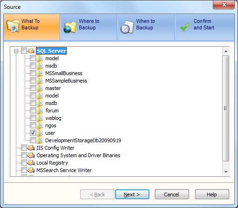
Task: Select the forum checkbox
Action: pos(33,111)
